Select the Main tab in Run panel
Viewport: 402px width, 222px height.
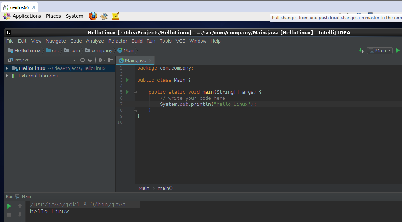pyautogui.click(x=23, y=196)
